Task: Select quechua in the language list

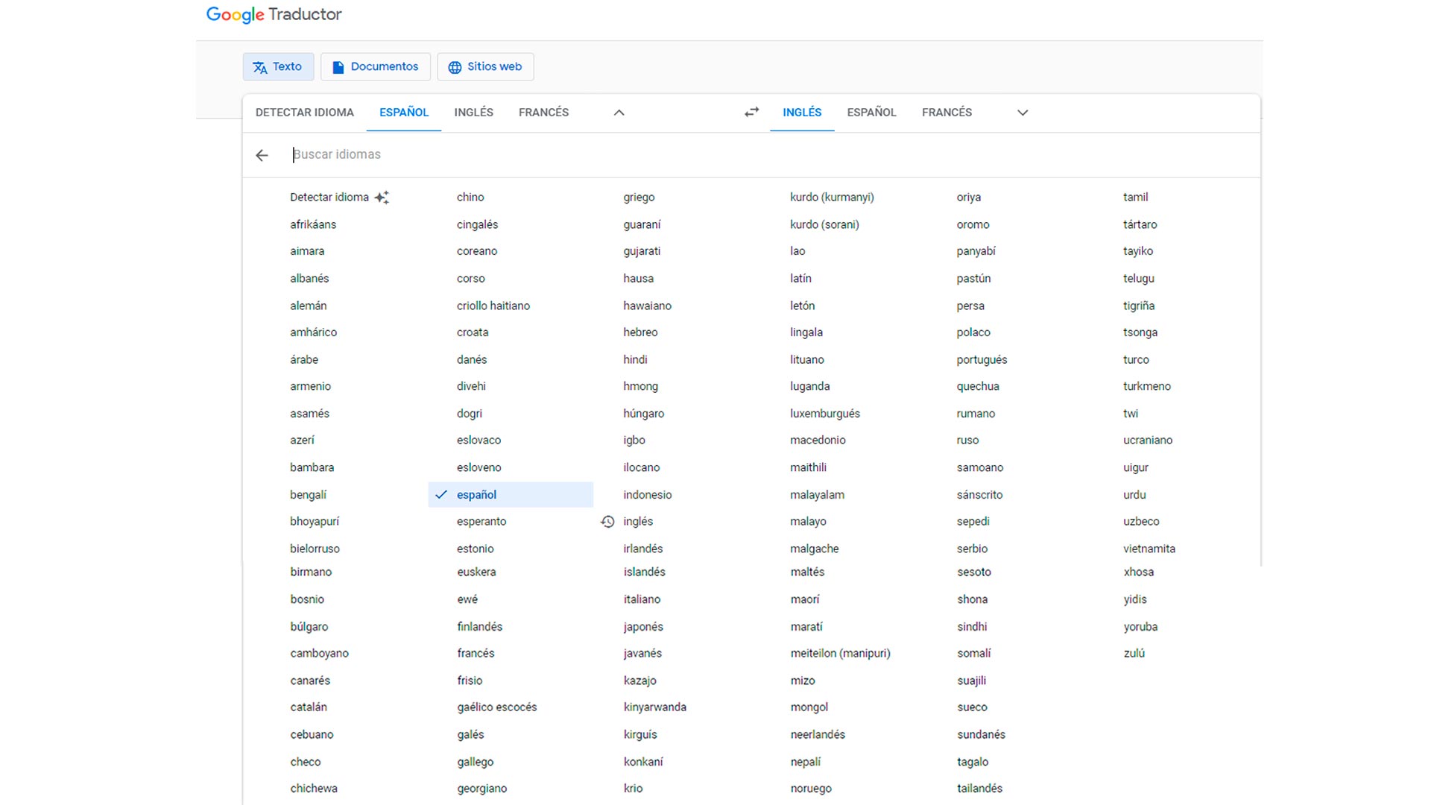Action: point(978,386)
